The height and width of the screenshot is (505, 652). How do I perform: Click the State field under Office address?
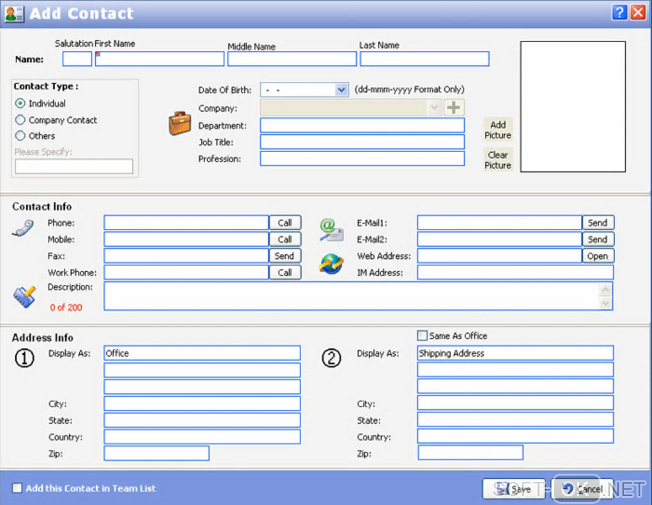click(x=202, y=420)
